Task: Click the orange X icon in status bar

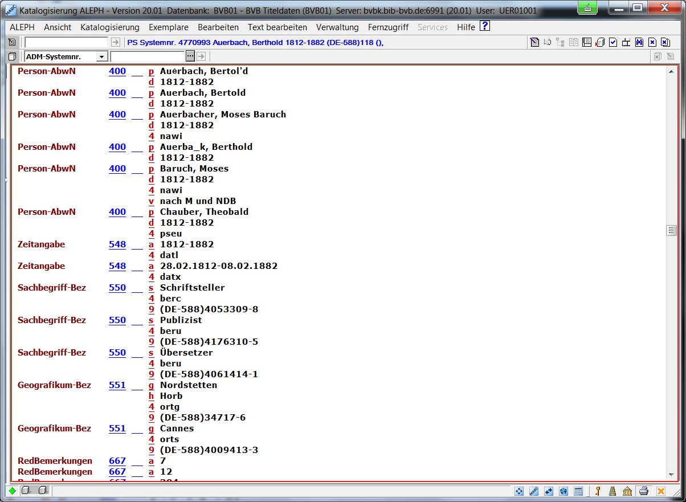Action: click(x=660, y=491)
